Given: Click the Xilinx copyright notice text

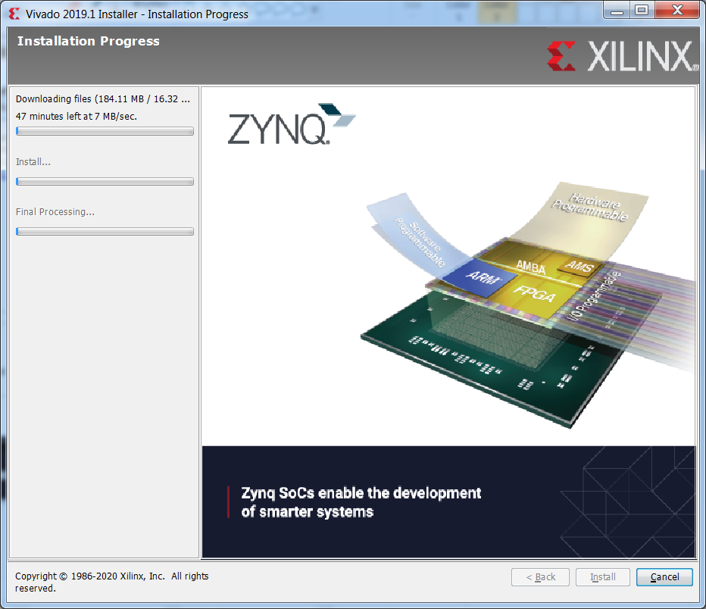Looking at the screenshot, I should [x=111, y=582].
